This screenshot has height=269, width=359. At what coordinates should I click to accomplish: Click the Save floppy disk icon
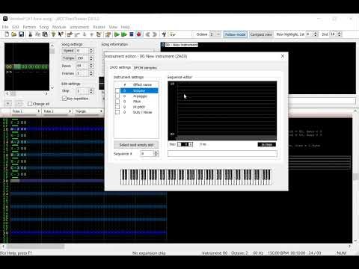(x=22, y=34)
